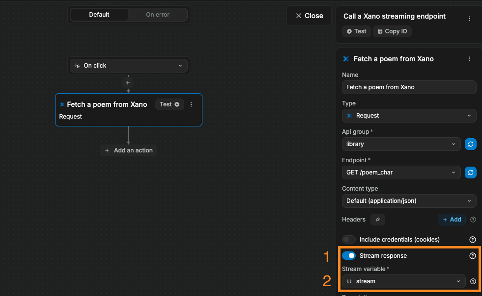Select the Default tab
The image size is (482, 296).
(99, 15)
